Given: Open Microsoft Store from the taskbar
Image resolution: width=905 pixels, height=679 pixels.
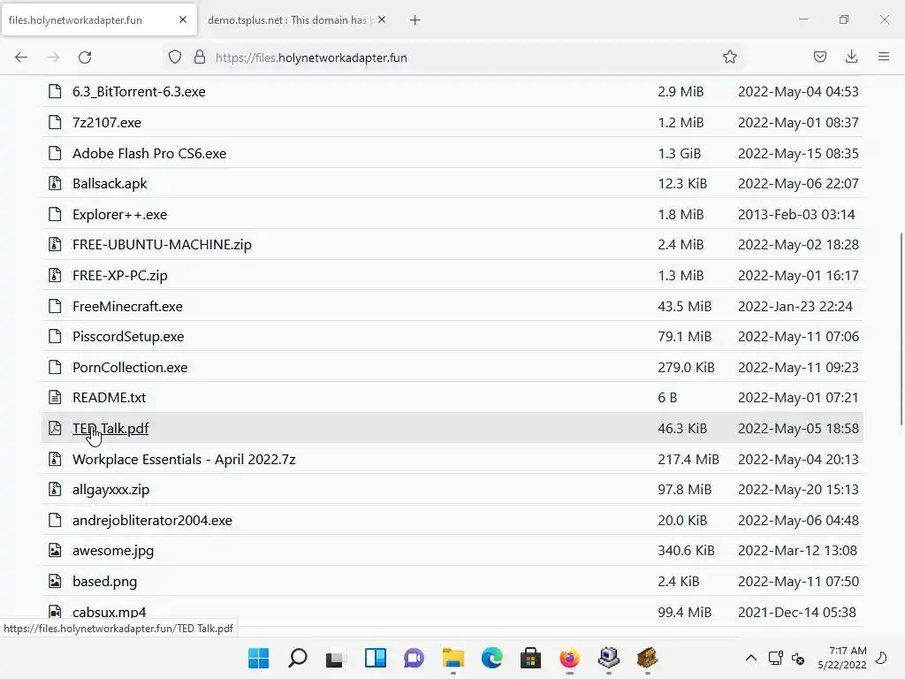Looking at the screenshot, I should 530,658.
